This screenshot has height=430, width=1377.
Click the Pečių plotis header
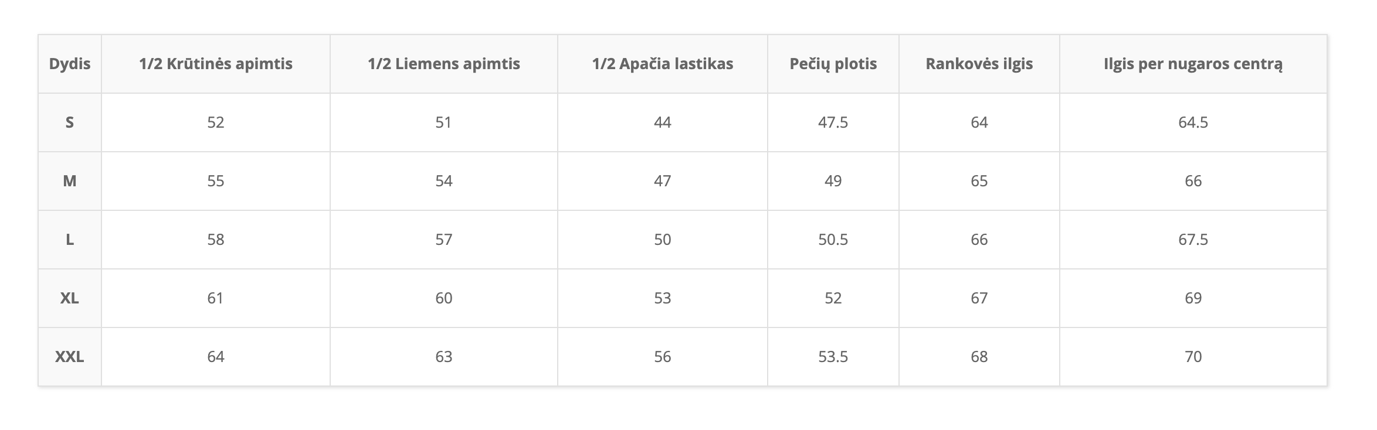[833, 64]
